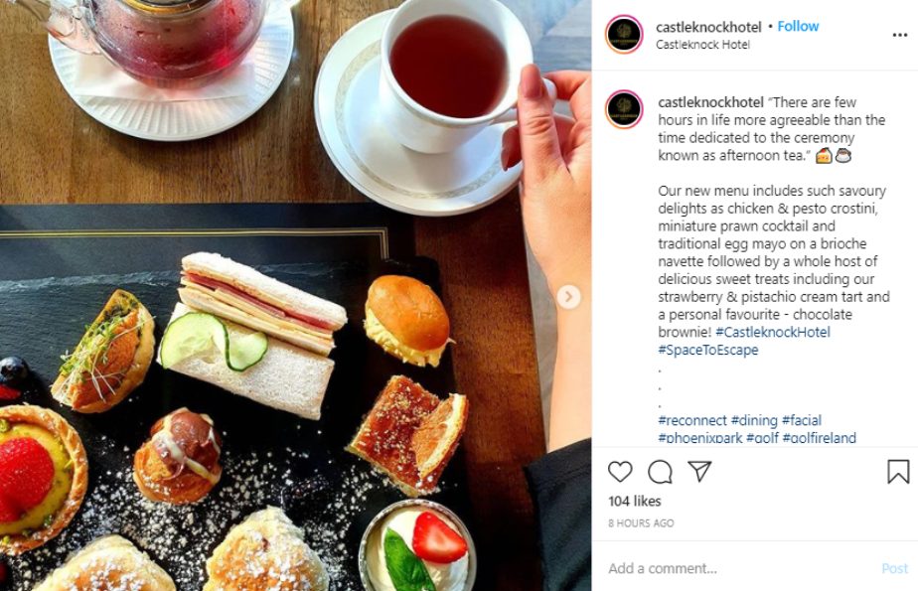Viewport: 918px width, 591px height.
Task: Open the #dining hashtag
Action: 755,420
